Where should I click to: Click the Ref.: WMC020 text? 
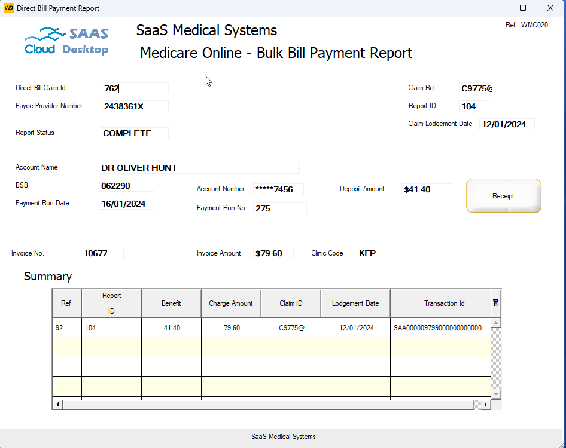coord(527,25)
